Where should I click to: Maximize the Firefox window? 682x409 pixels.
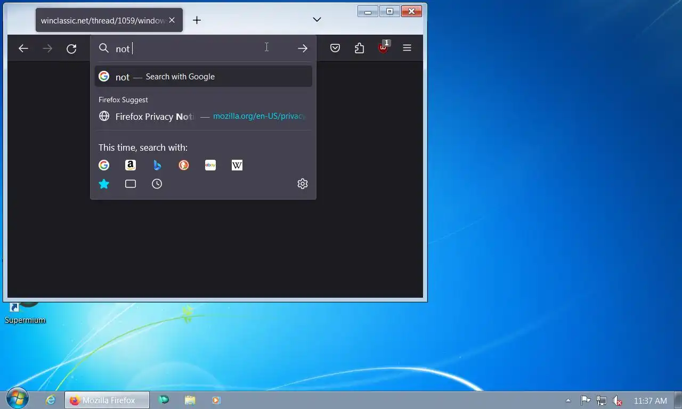point(389,11)
